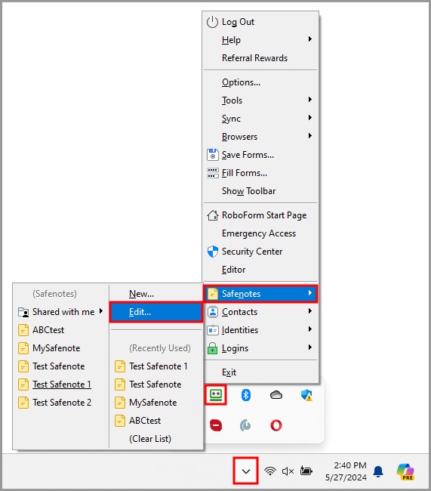Click the Safenotes yellow note icon
This screenshot has width=431, height=491.
(213, 294)
